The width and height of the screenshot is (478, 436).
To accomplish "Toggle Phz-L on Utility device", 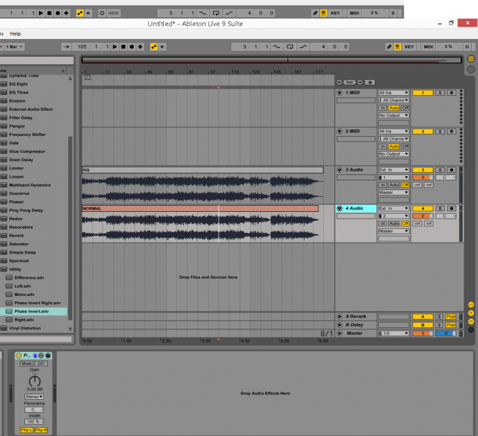I will [x=27, y=430].
